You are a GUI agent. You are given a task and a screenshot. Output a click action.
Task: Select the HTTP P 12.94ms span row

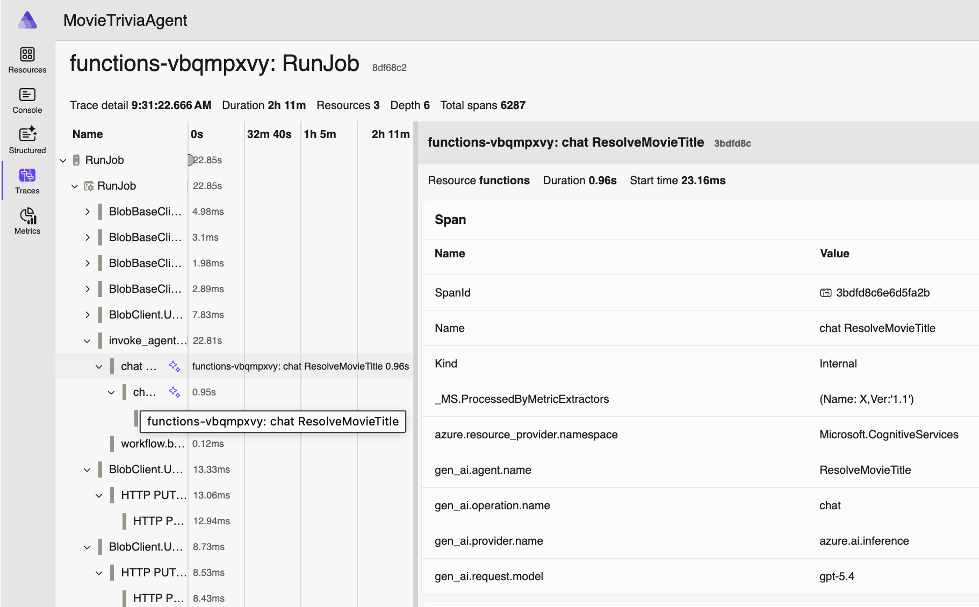click(159, 521)
